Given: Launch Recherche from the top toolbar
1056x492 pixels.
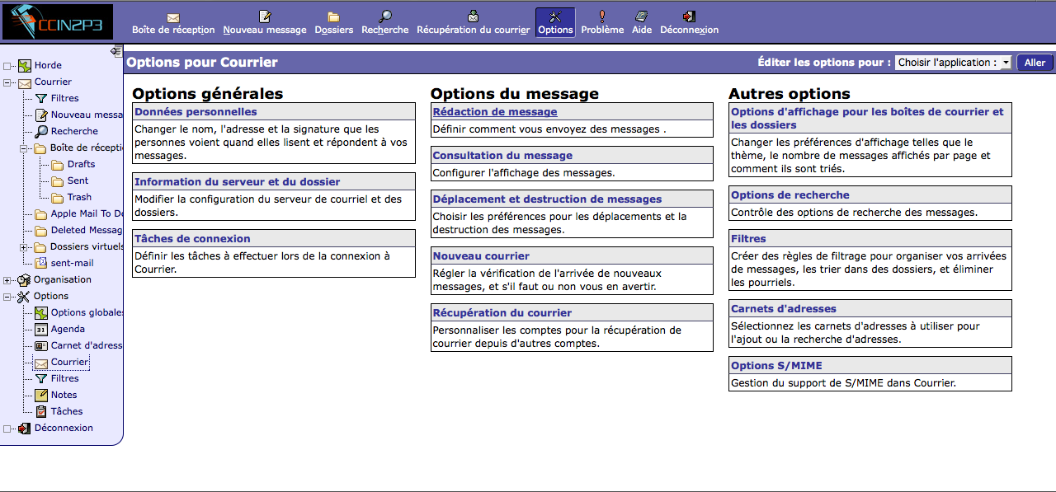Looking at the screenshot, I should [x=384, y=23].
